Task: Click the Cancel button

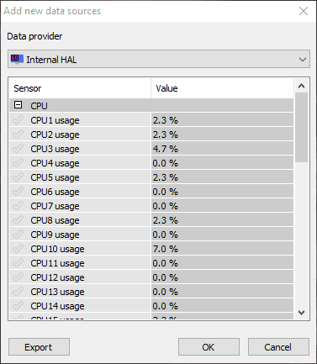Action: click(278, 347)
